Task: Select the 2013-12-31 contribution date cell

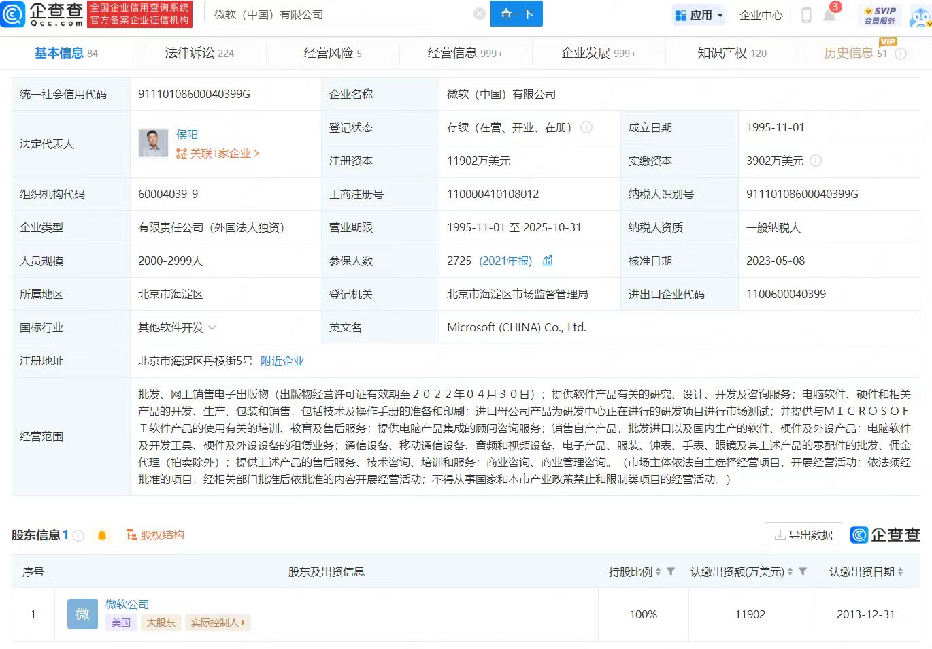Action: coord(865,614)
